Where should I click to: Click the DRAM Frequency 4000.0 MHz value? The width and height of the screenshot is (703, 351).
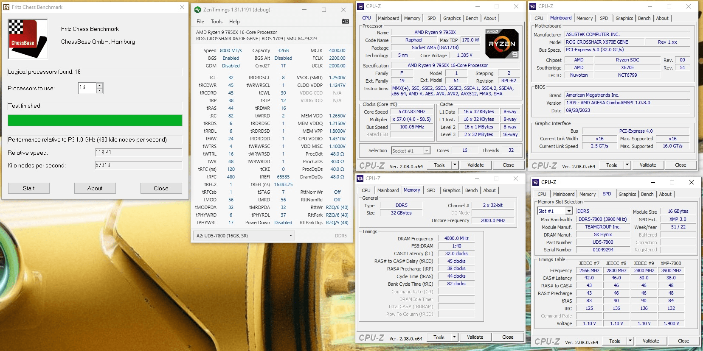tap(456, 238)
